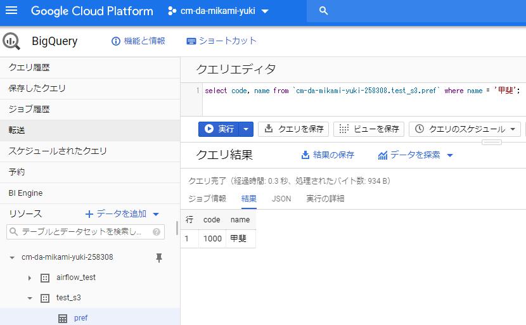
Task: Click the Save view button
Action: pyautogui.click(x=369, y=129)
